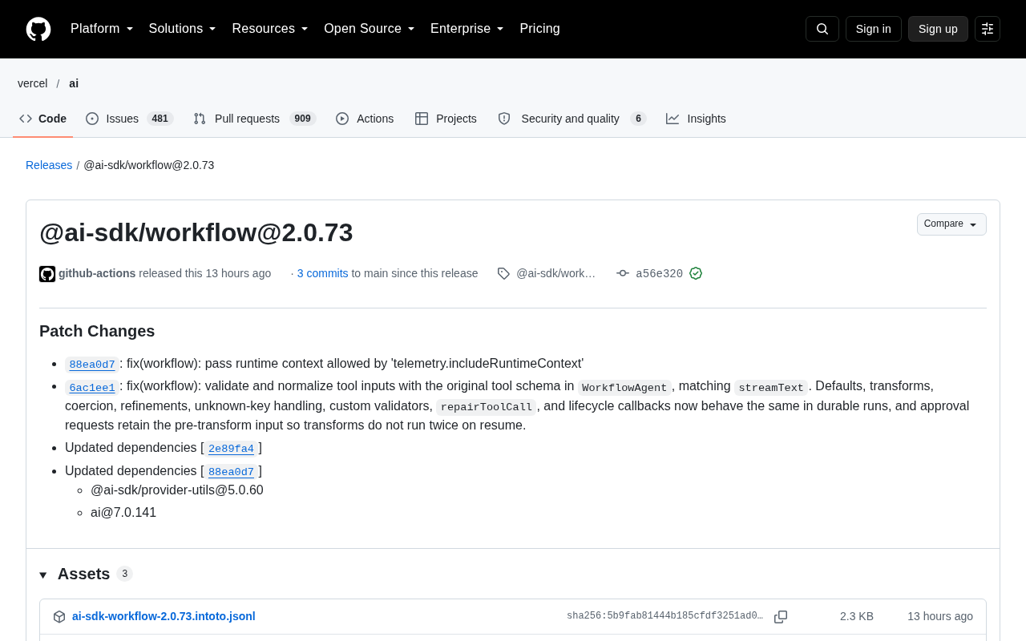Open the GitHub homepage logo

[38, 29]
